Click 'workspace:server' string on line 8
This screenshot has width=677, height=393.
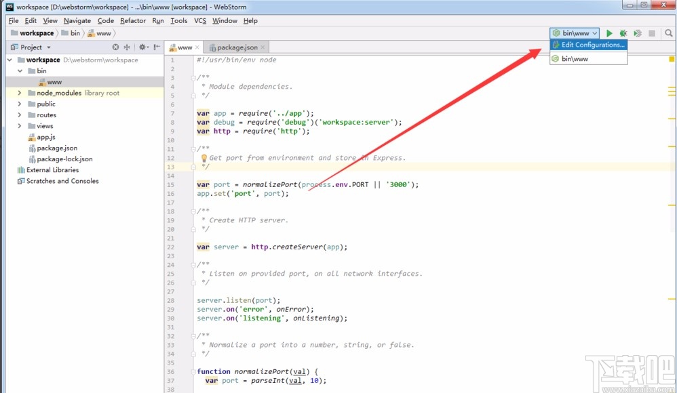(x=355, y=122)
